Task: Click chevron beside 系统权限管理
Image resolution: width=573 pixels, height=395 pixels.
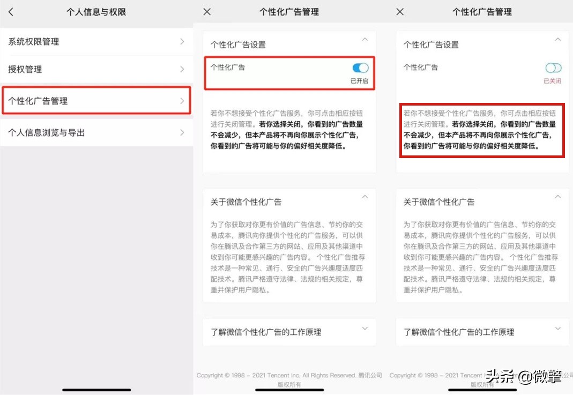Action: tap(182, 42)
